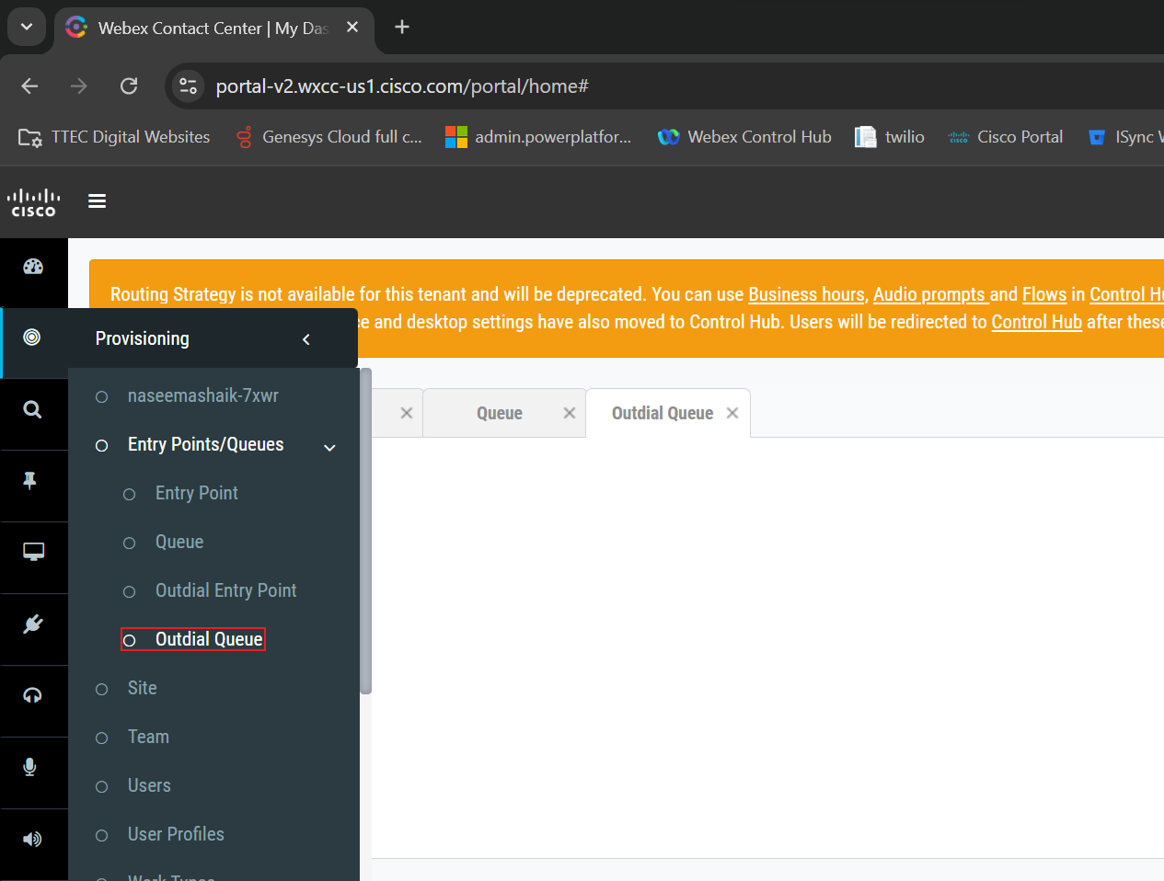This screenshot has height=881, width=1164.
Task: Click the microphone icon in sidebar
Action: [x=29, y=767]
